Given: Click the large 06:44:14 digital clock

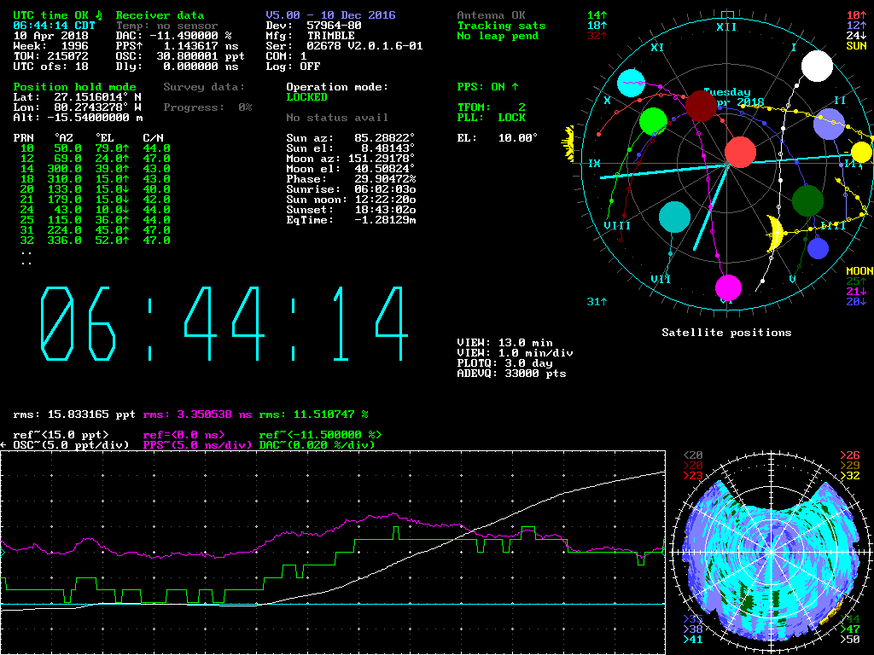Looking at the screenshot, I should (x=224, y=325).
